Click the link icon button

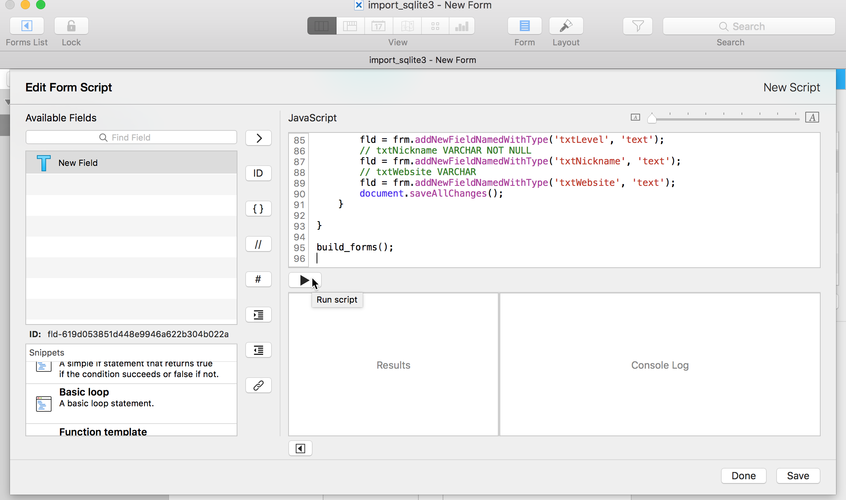click(x=258, y=385)
